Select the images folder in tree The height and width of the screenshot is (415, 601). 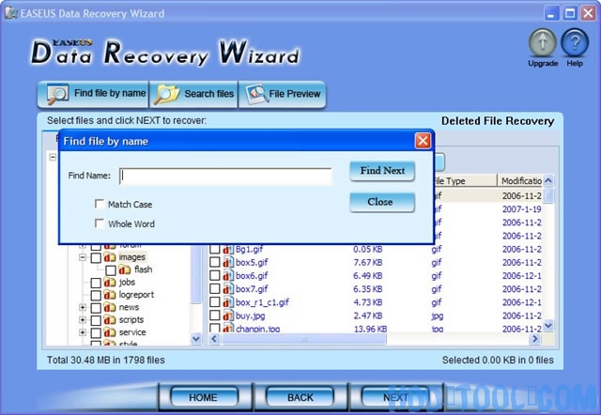coord(131,257)
